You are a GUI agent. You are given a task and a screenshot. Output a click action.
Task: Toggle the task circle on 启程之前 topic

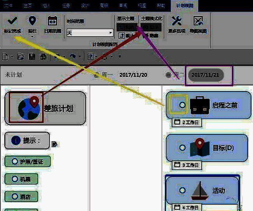183,105
